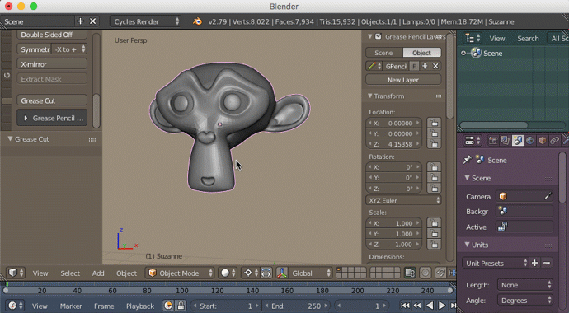Open the outliner editor type selector

point(473,38)
